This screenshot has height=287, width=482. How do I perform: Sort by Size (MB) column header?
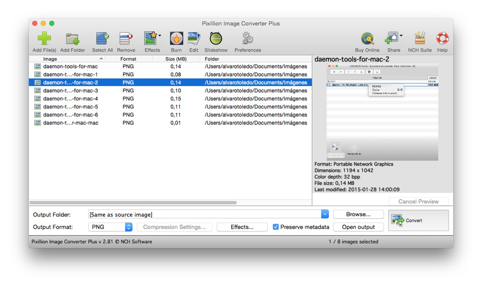(x=176, y=59)
